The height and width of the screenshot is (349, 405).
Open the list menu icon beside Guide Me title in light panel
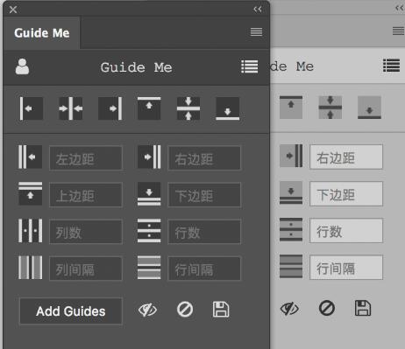[391, 66]
